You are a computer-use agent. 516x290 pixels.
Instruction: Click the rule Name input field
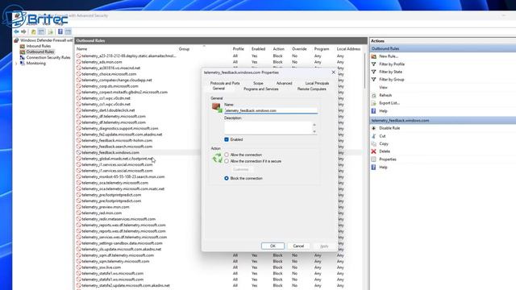click(271, 110)
